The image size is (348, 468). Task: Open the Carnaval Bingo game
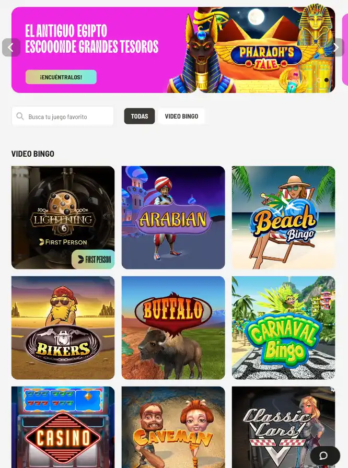coord(284,327)
